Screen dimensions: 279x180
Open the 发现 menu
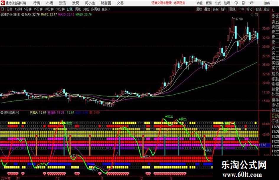coord(76,3)
